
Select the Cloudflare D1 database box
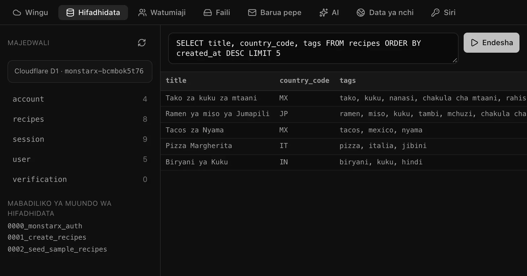(80, 72)
